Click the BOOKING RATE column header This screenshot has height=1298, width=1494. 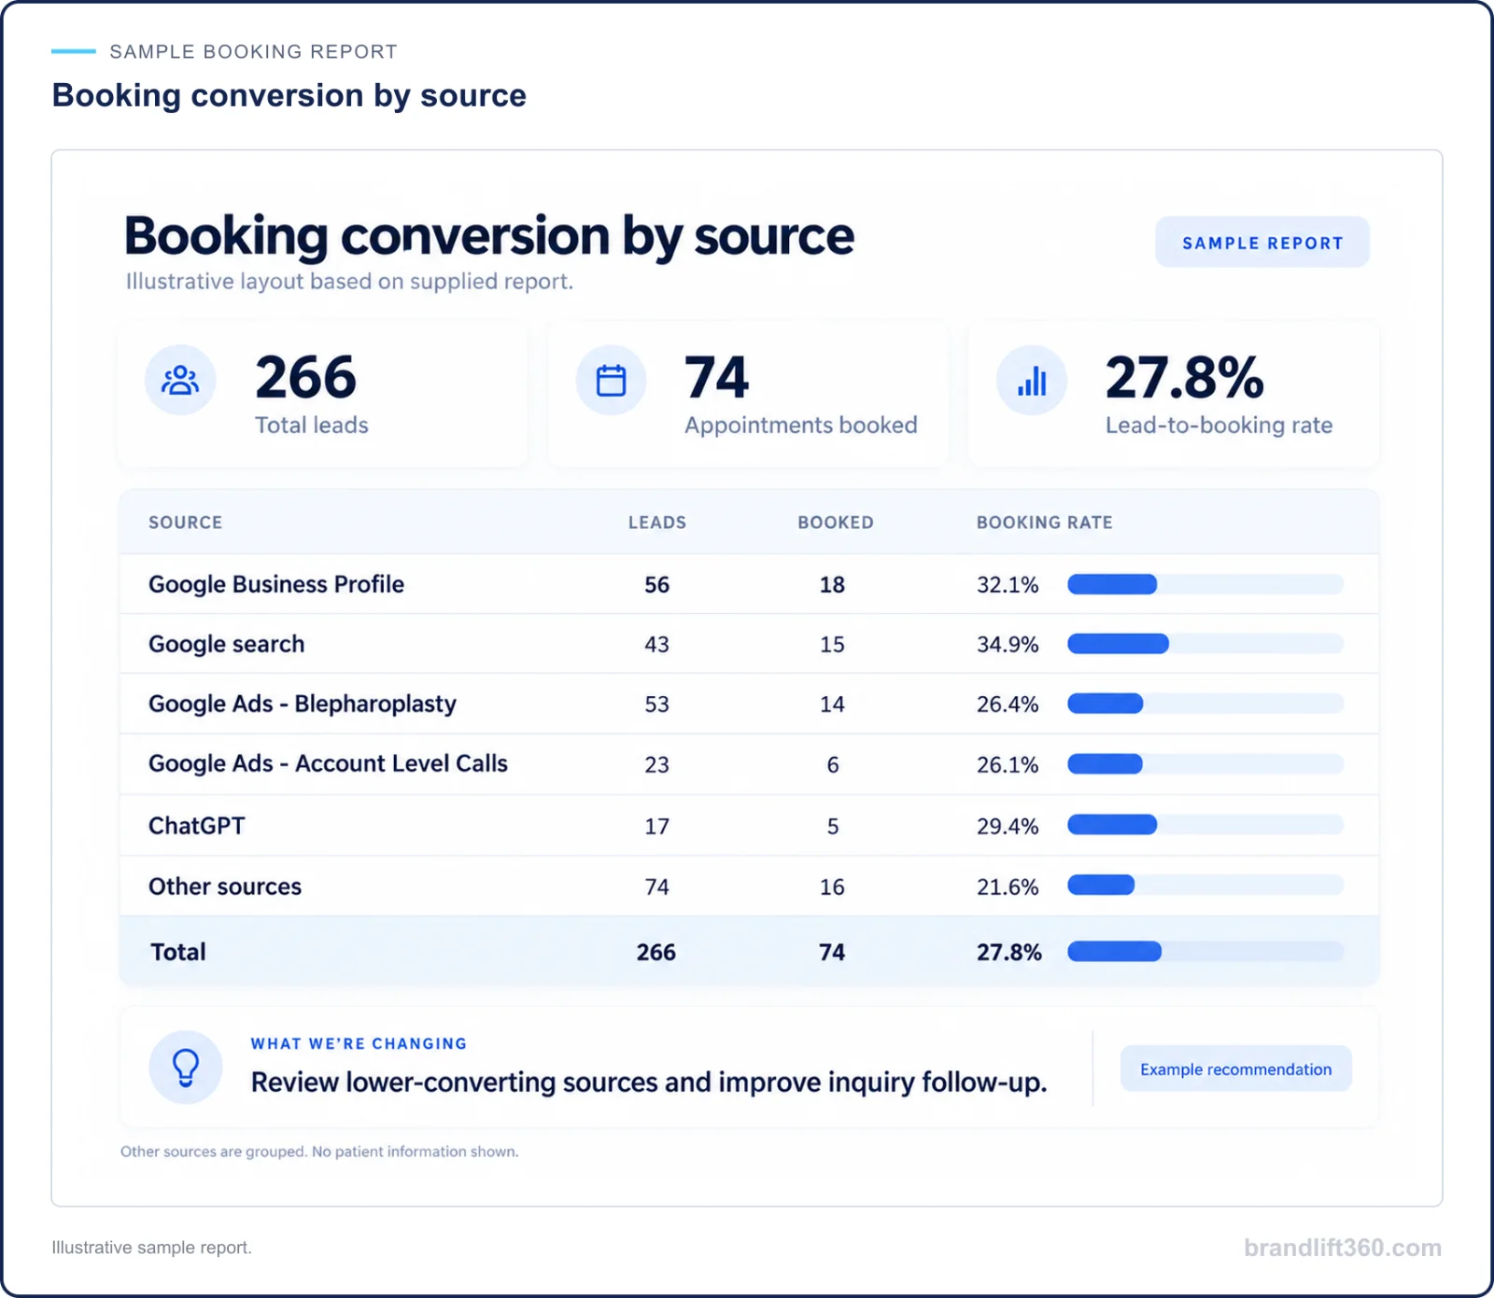click(x=1045, y=523)
